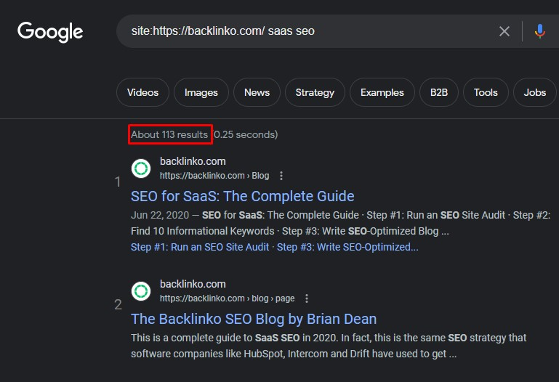Open the second result's three-dot menu
559x382 pixels.
click(307, 298)
